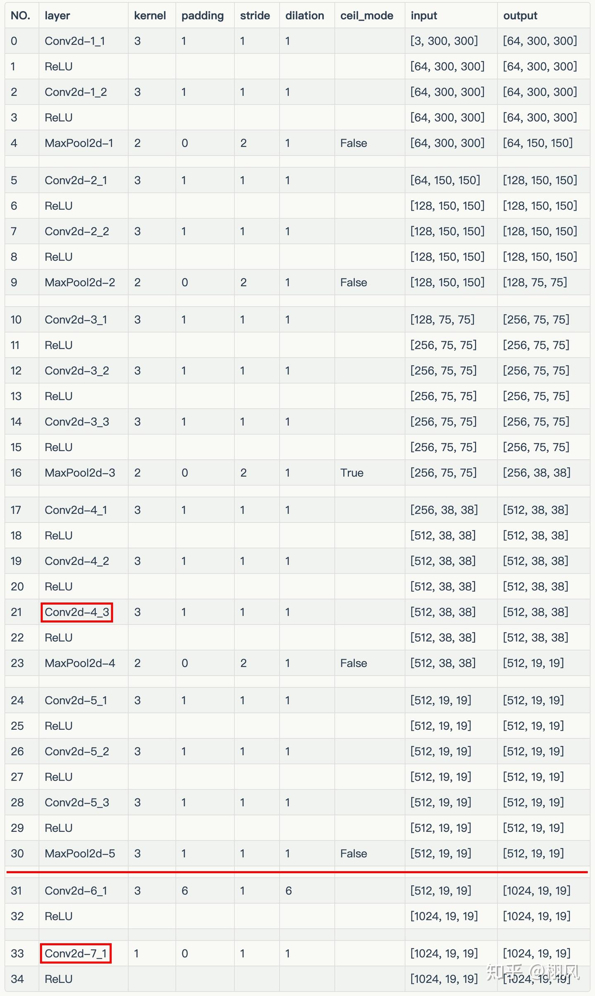This screenshot has width=595, height=996.
Task: Click the 'ceil_mode' column header
Action: pos(367,16)
